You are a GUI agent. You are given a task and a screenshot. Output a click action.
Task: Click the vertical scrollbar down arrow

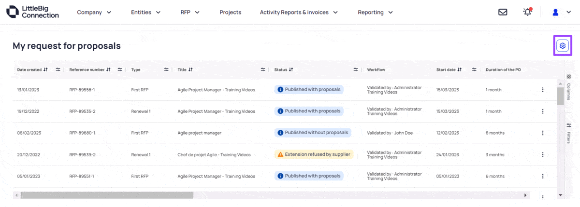(561, 195)
